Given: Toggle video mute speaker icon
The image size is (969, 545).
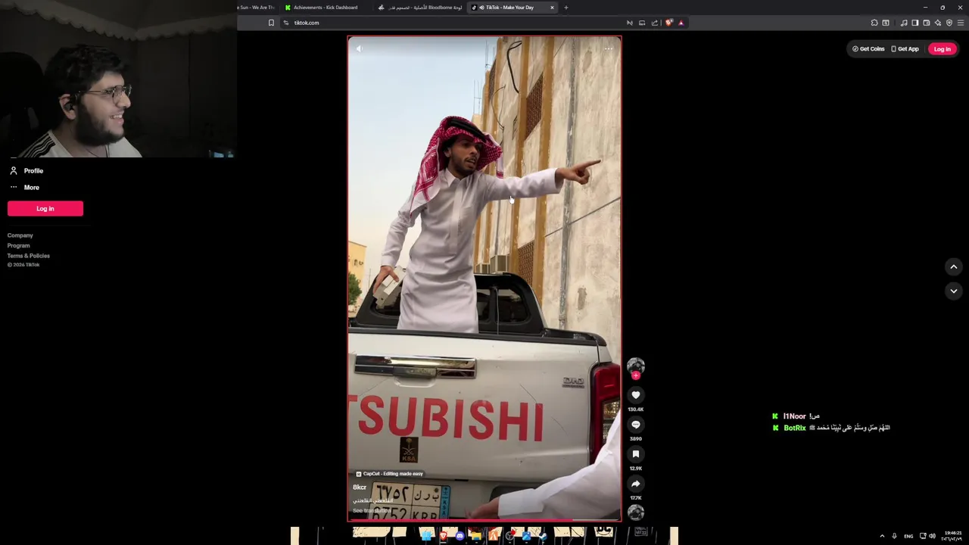Looking at the screenshot, I should tap(359, 49).
